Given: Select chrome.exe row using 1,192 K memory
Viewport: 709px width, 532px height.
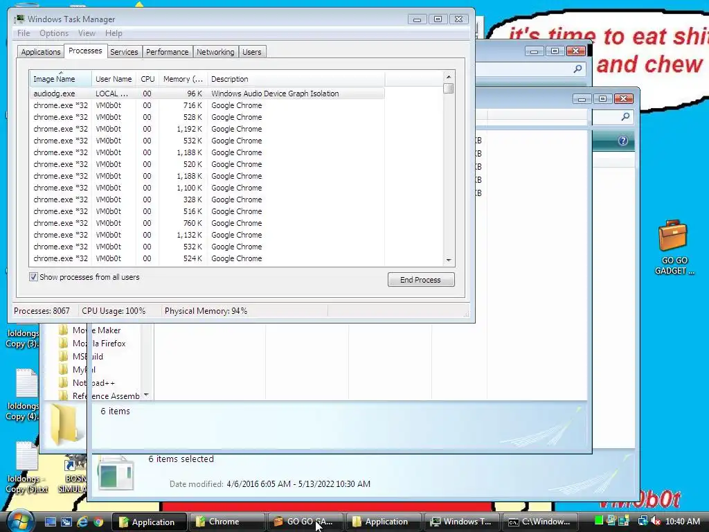Looking at the screenshot, I should 207,129.
